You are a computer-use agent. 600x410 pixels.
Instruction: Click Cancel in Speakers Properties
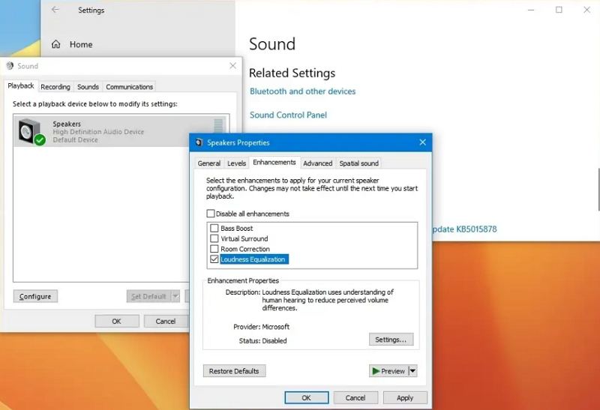(355, 398)
